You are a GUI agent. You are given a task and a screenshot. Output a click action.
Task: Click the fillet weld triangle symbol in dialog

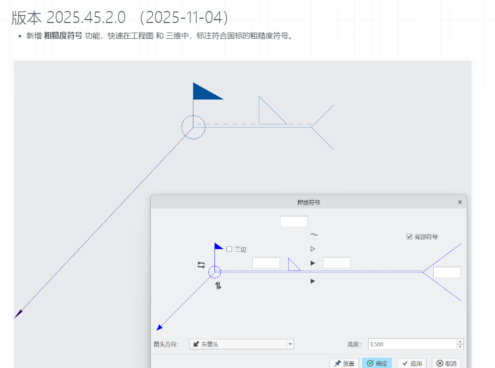[x=293, y=265]
